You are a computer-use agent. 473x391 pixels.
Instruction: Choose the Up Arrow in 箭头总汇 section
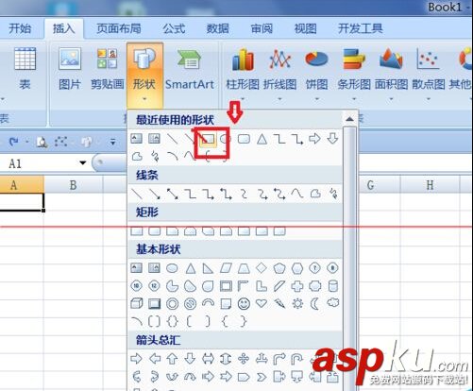172,359
